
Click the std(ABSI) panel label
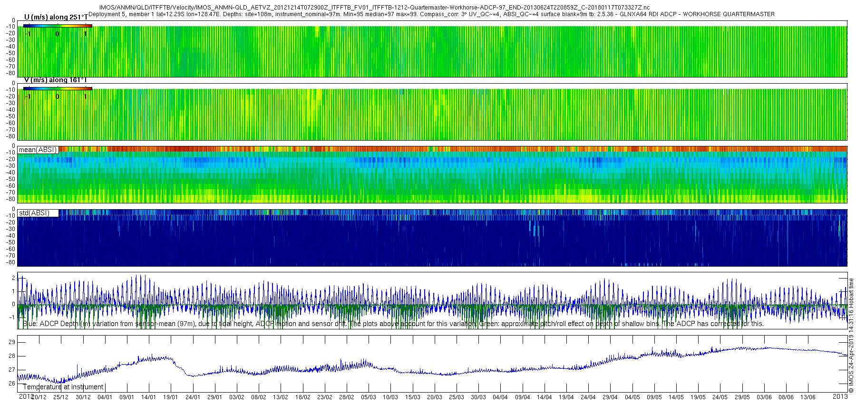click(x=34, y=213)
